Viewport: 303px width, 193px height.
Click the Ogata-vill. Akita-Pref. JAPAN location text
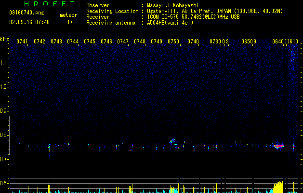[x=215, y=11]
